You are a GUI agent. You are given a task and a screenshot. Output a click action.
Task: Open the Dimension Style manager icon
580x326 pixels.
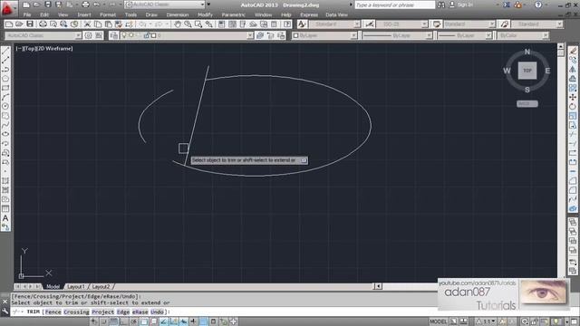tap(369, 24)
